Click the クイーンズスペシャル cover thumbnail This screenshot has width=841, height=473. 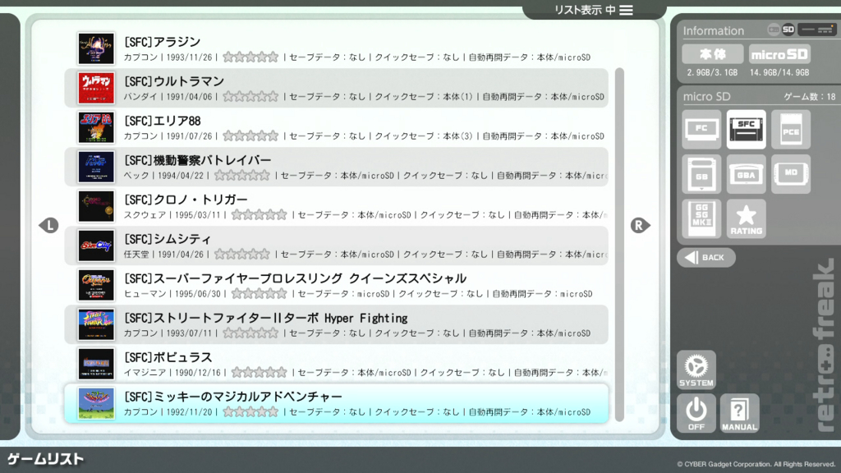point(96,285)
